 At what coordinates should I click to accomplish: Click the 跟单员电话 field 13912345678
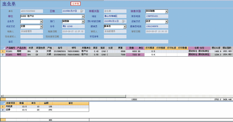pos(157,26)
